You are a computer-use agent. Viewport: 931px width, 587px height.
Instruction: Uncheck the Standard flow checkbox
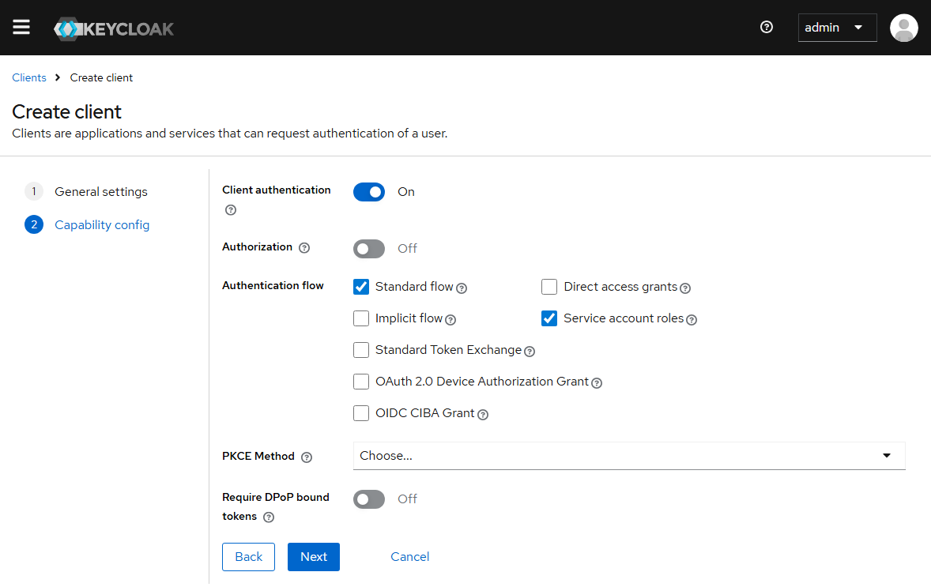click(x=361, y=287)
